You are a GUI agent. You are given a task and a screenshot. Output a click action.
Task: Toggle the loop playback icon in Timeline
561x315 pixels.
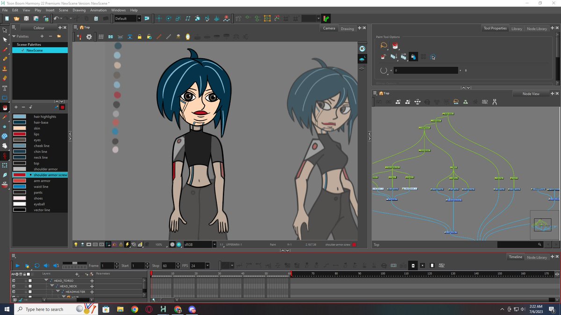tap(37, 266)
